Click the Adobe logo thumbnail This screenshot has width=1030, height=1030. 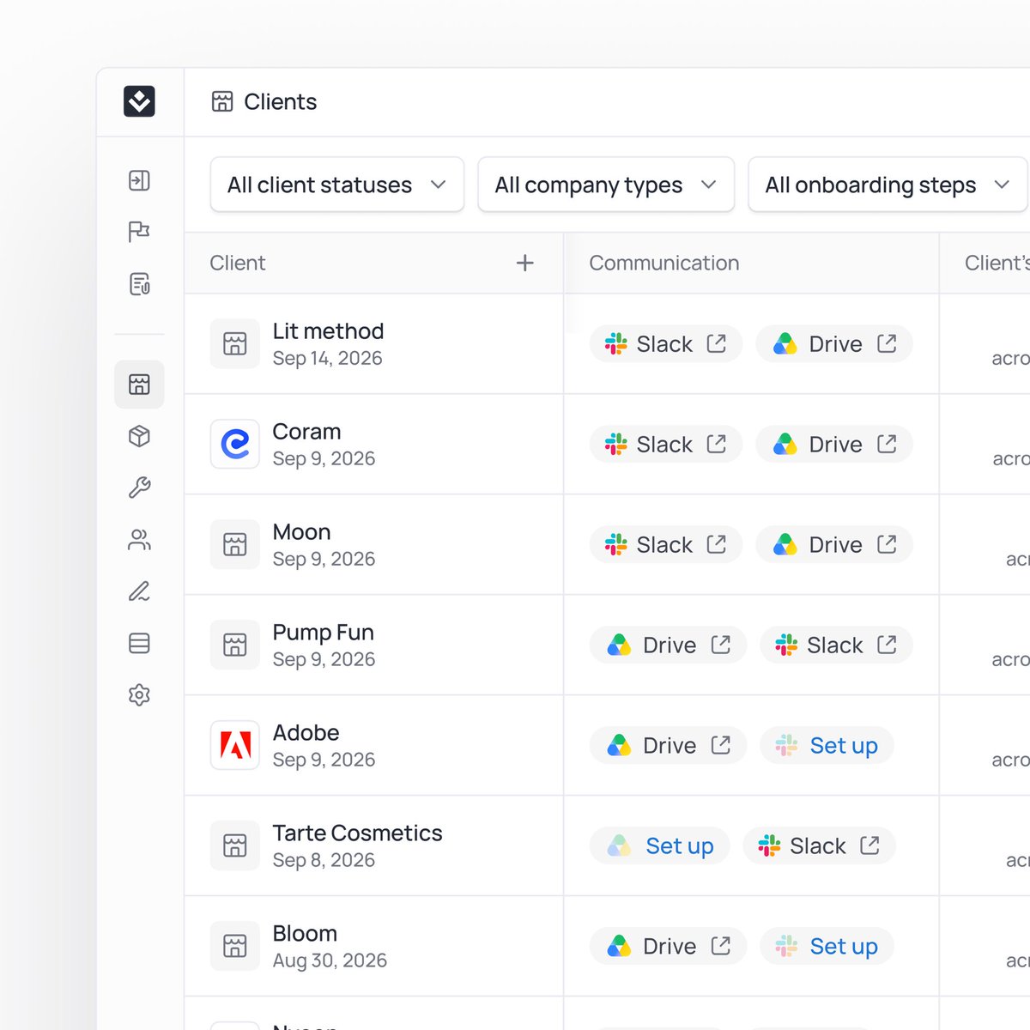[x=235, y=745]
